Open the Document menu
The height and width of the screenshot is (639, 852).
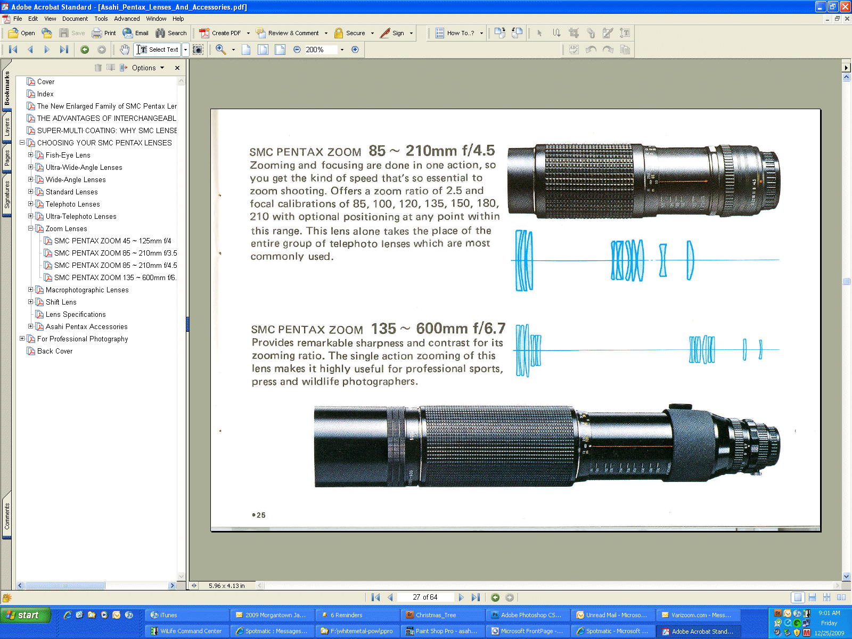pyautogui.click(x=75, y=19)
